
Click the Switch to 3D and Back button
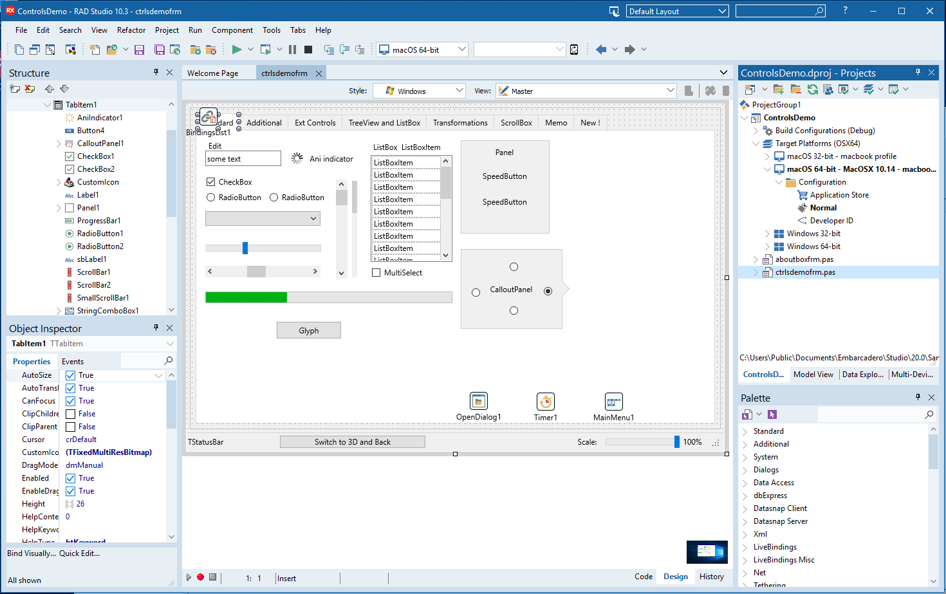pos(352,442)
